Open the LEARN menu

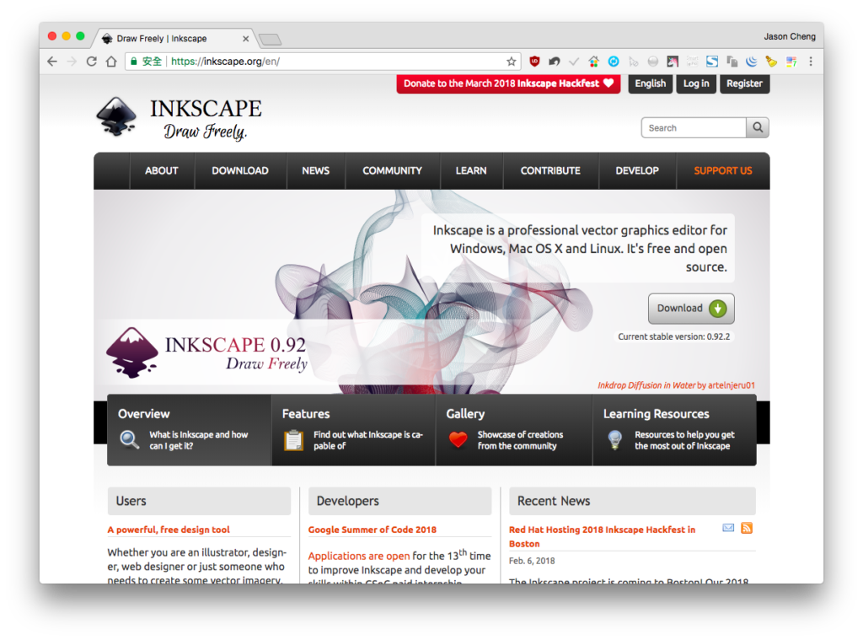[471, 170]
